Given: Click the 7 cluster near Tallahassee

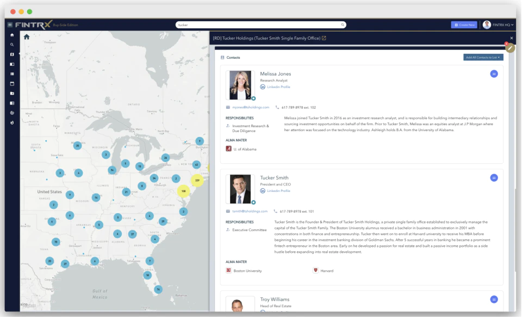Looking at the screenshot, I should tap(150, 261).
